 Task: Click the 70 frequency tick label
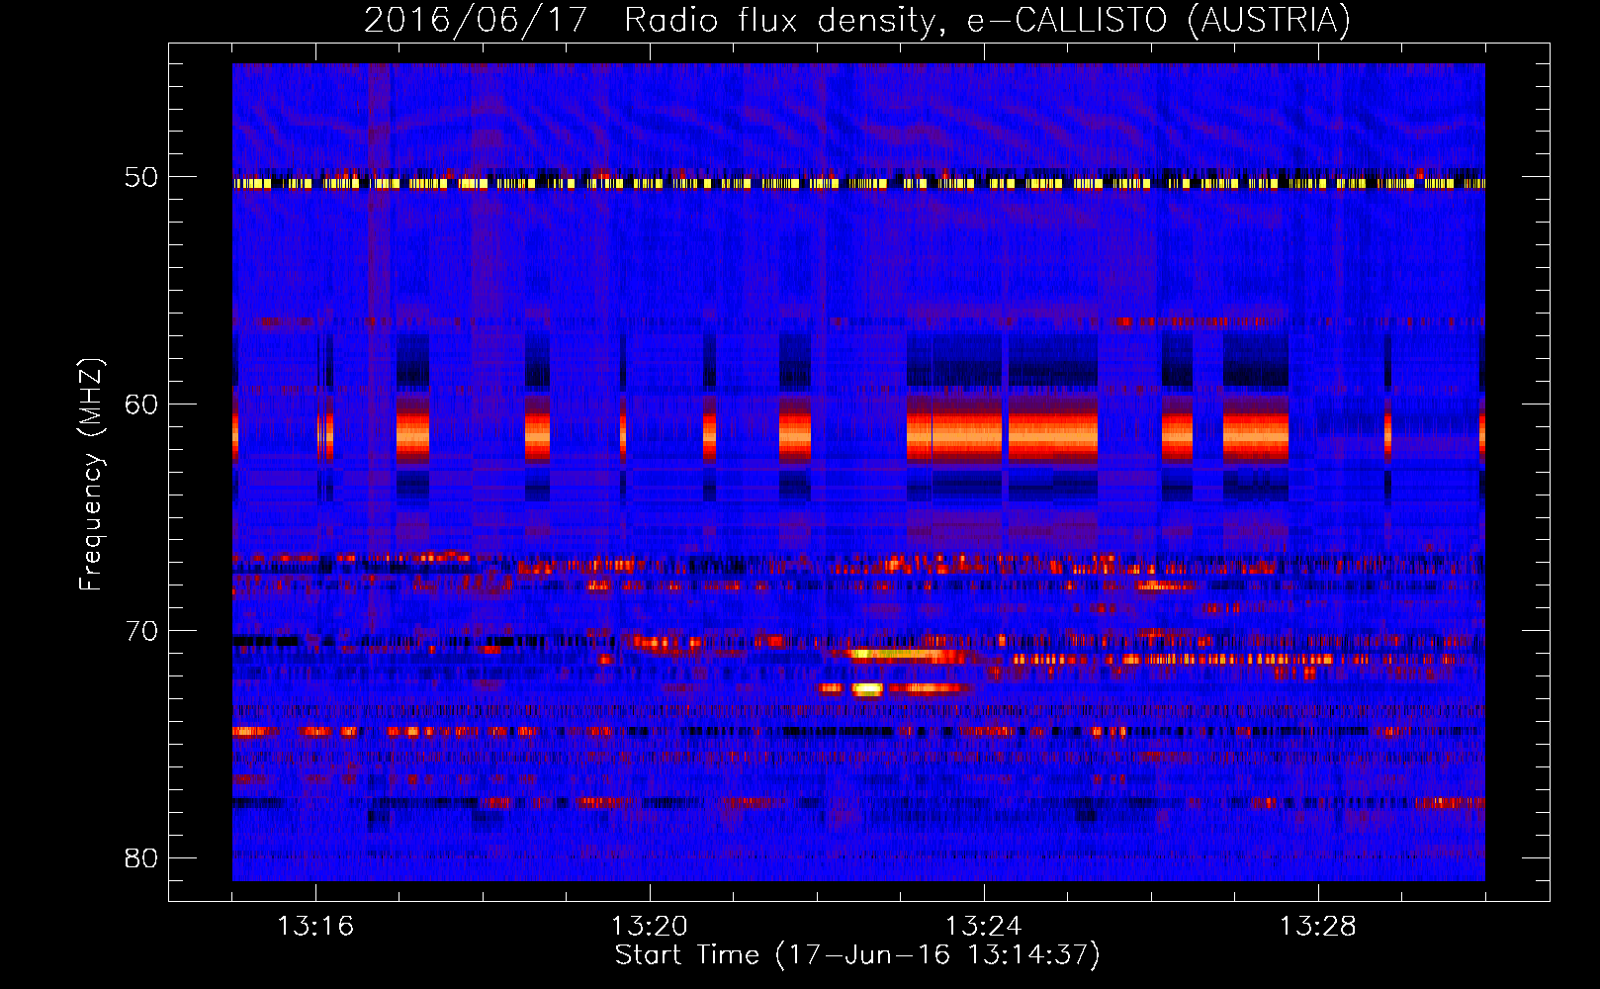[141, 631]
